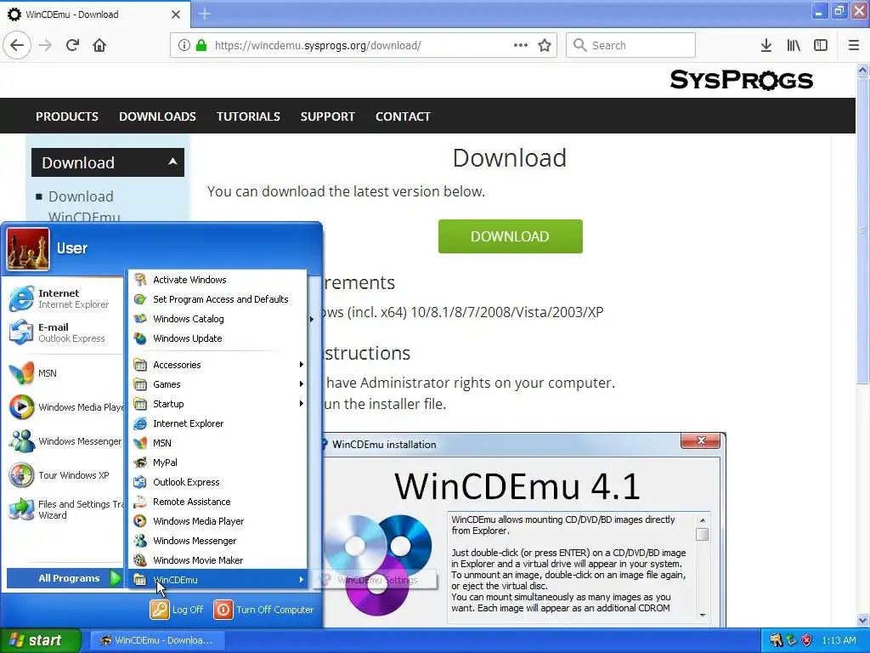Open PRODUCTS in site navigation
870x653 pixels.
coord(67,116)
